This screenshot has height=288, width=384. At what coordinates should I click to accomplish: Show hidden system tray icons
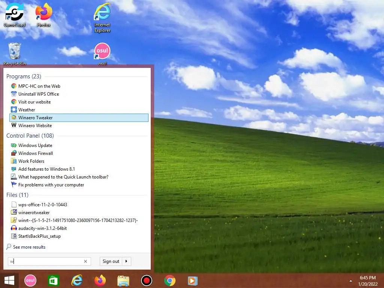click(351, 281)
